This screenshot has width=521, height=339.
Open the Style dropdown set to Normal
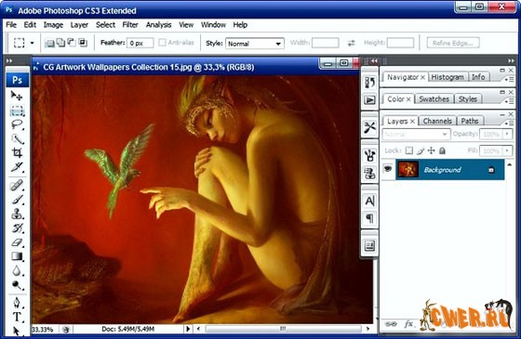[255, 44]
